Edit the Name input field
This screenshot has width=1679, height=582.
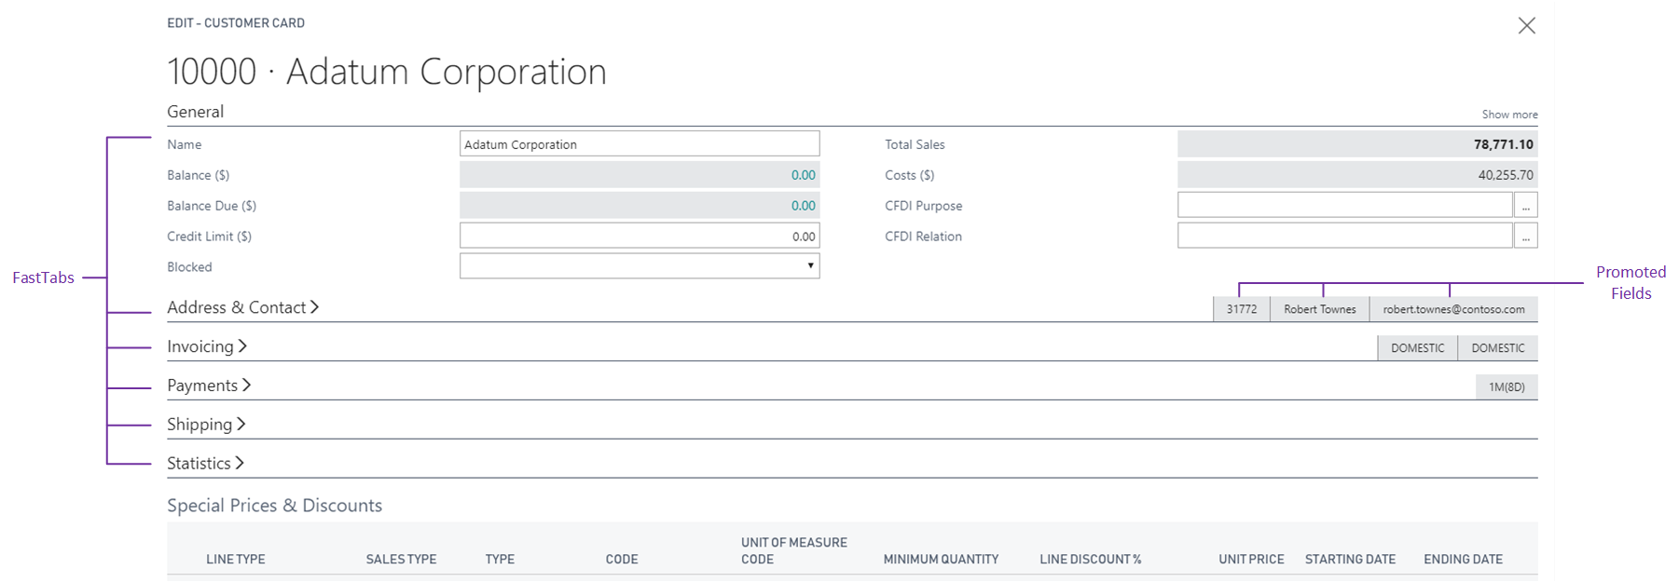pyautogui.click(x=640, y=143)
